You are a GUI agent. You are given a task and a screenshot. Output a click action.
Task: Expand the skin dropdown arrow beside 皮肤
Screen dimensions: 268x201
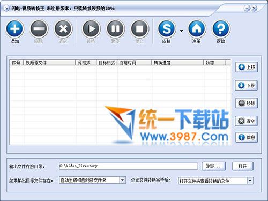[x=182, y=31]
